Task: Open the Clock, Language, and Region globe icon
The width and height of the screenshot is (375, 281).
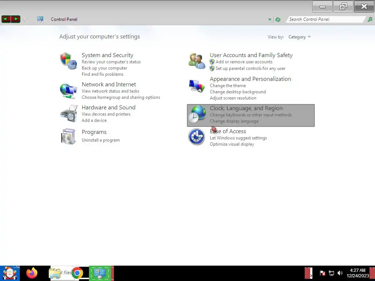Action: coord(197,114)
